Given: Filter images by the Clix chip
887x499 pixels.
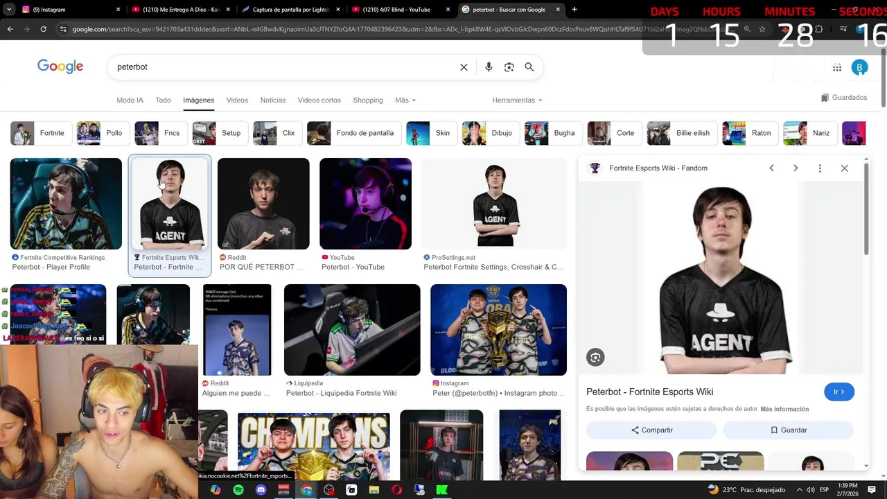Looking at the screenshot, I should (x=278, y=133).
